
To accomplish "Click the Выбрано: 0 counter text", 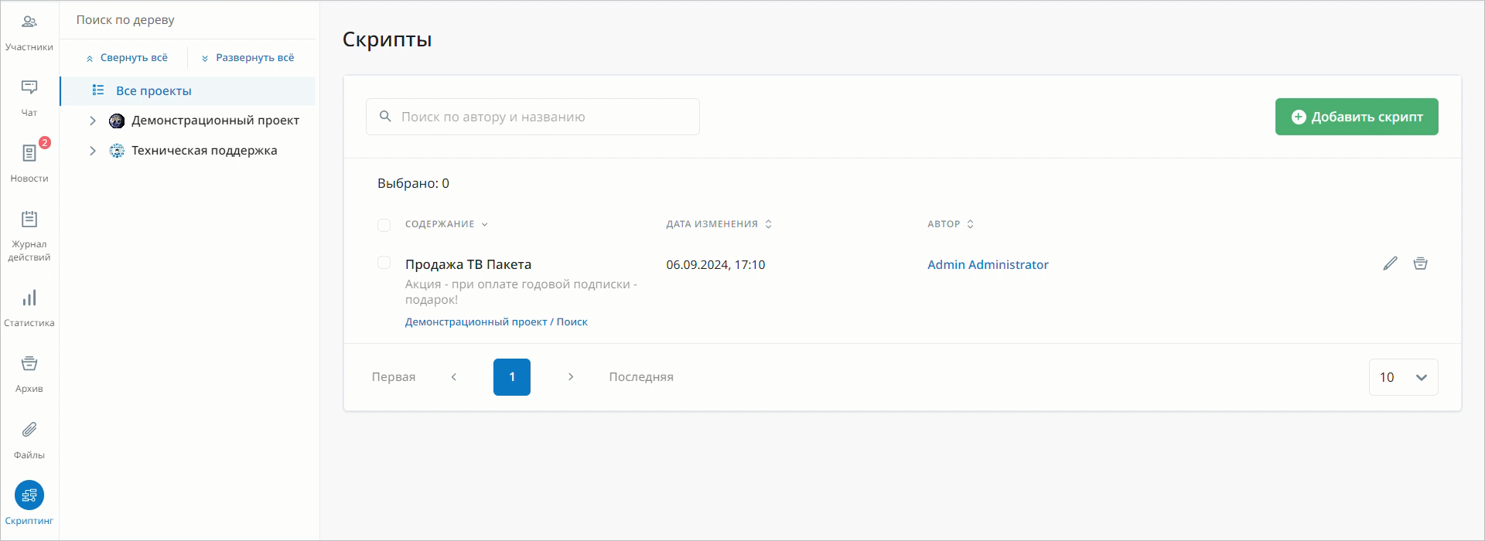I will 413,183.
